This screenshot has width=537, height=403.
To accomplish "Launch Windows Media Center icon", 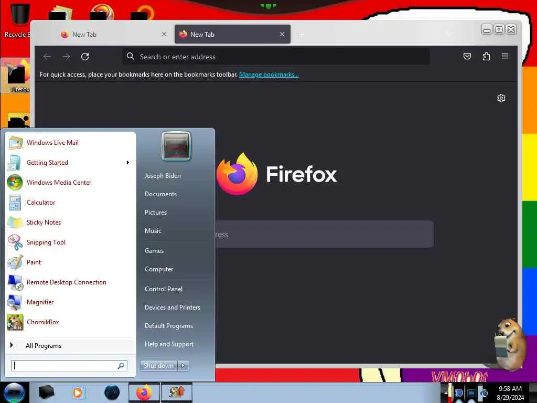I will click(x=15, y=182).
